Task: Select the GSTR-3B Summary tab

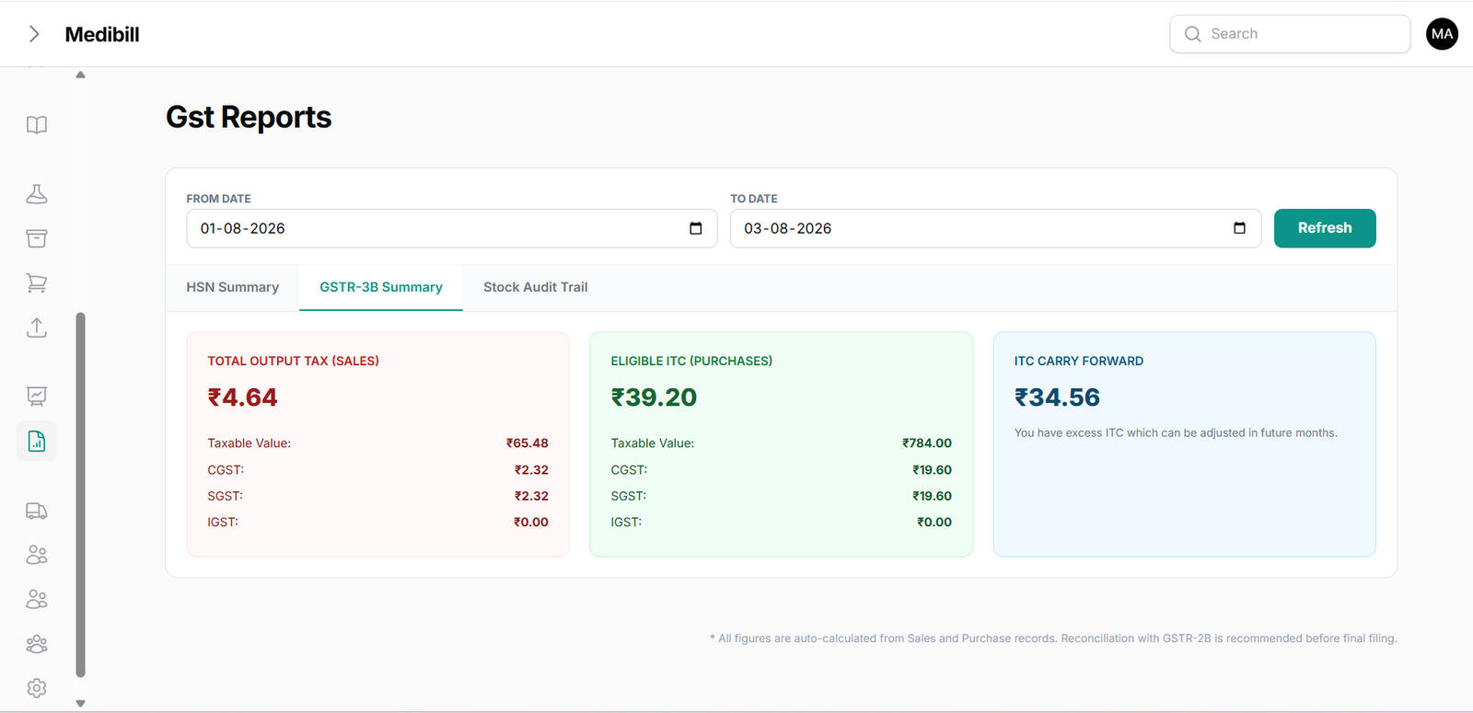Action: [x=381, y=287]
